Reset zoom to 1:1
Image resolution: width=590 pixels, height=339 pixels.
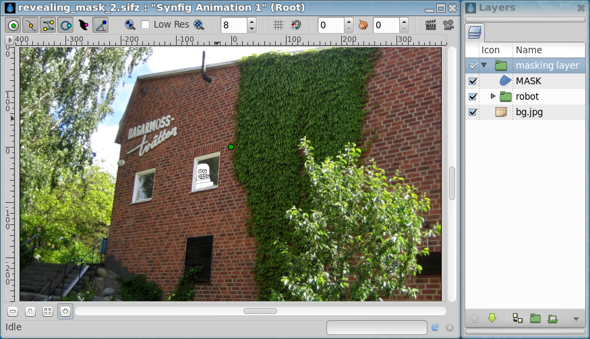pos(30,311)
